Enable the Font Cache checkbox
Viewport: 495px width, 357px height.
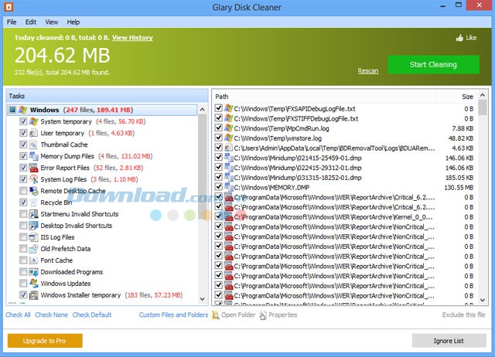(23, 260)
